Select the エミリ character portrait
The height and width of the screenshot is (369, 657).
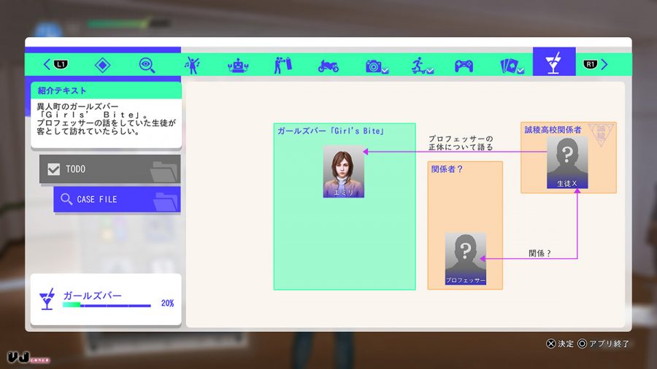[x=344, y=171]
